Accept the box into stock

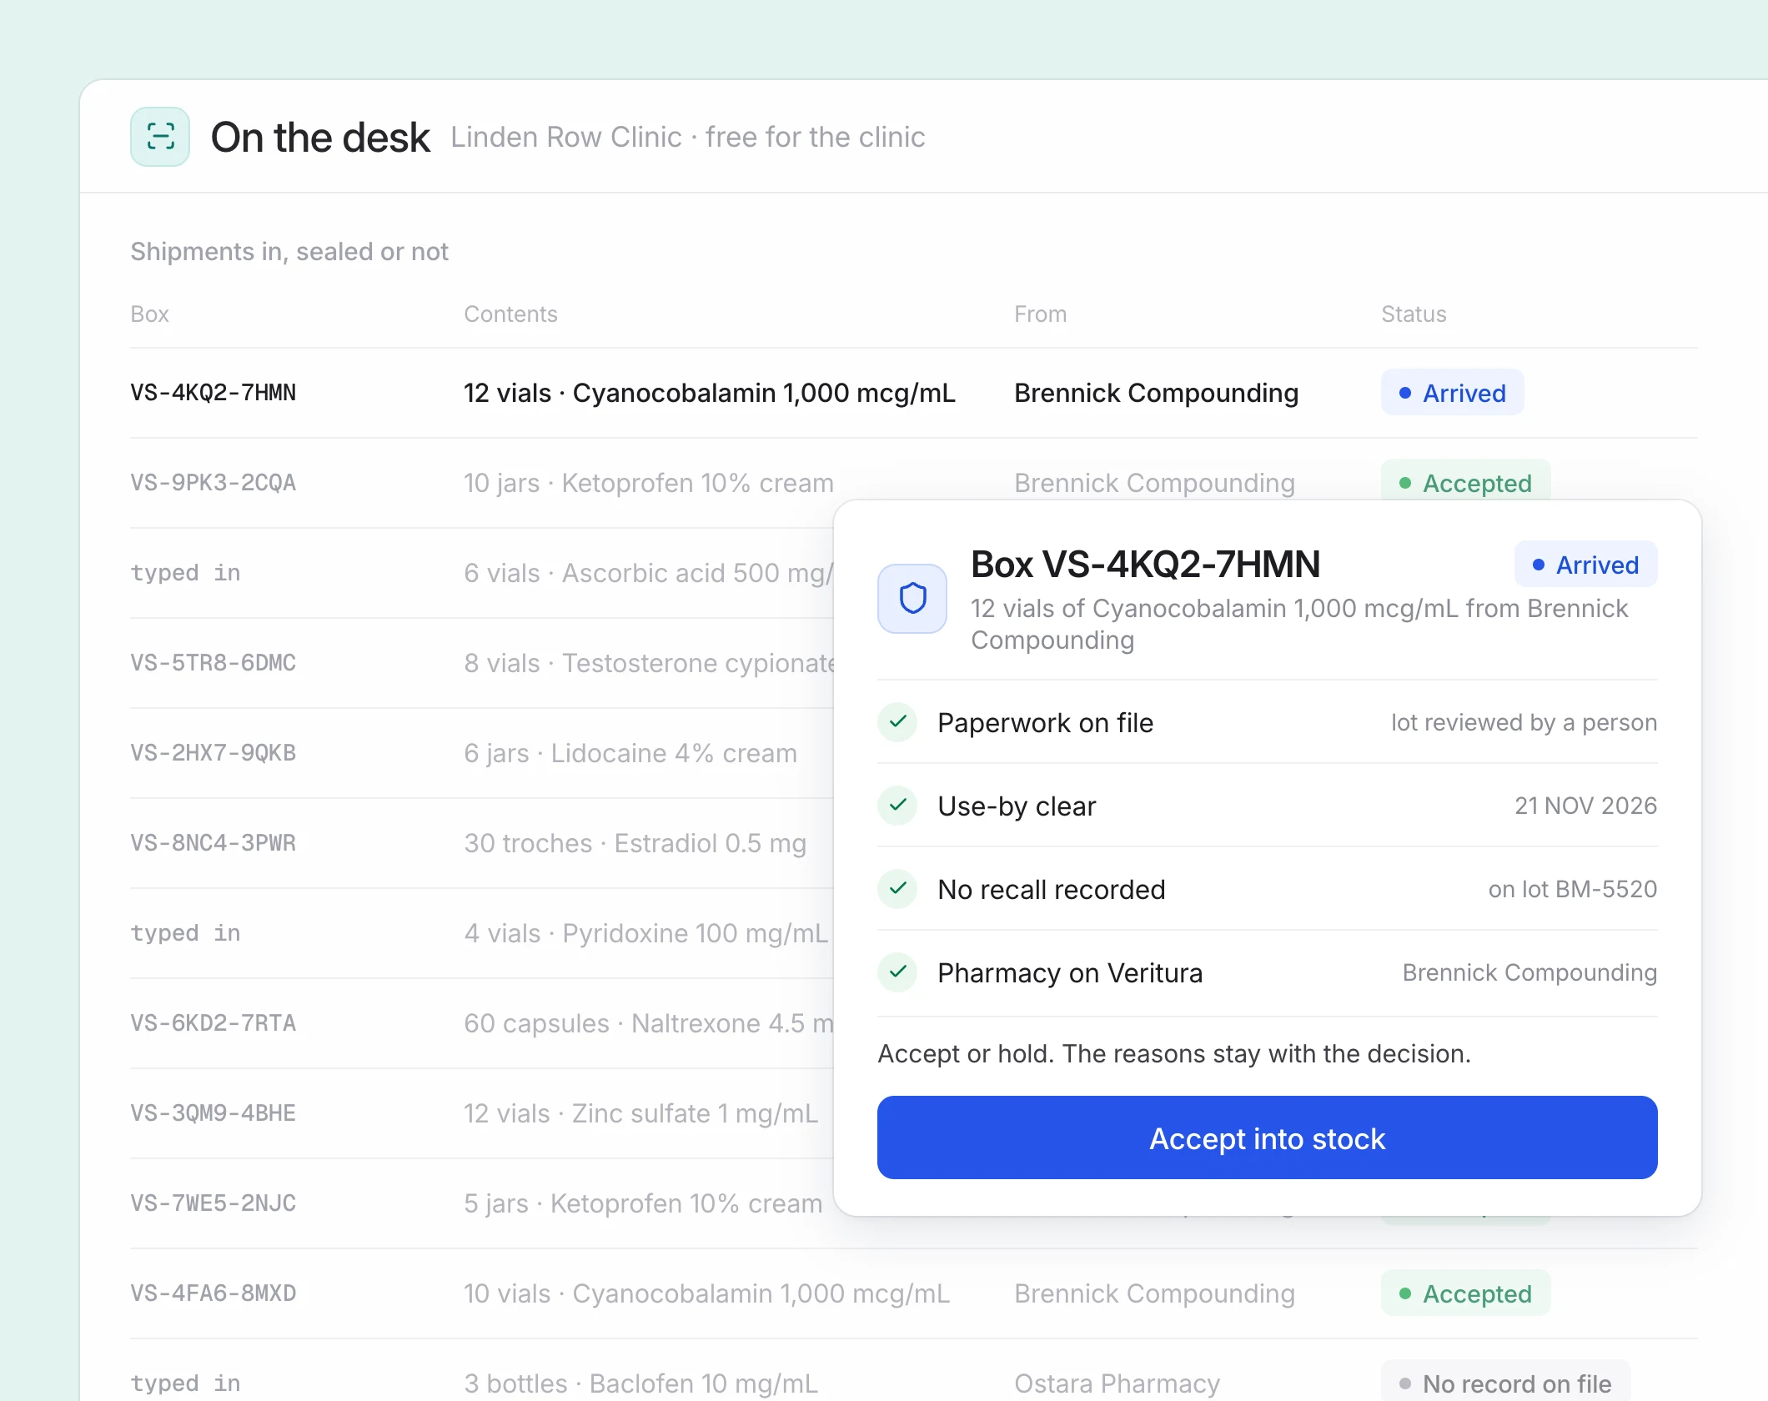pos(1267,1137)
